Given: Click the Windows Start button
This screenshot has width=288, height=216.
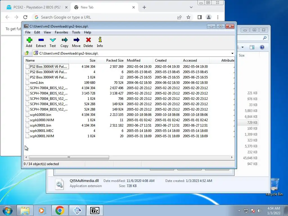Looking at the screenshot, I should point(7,210).
